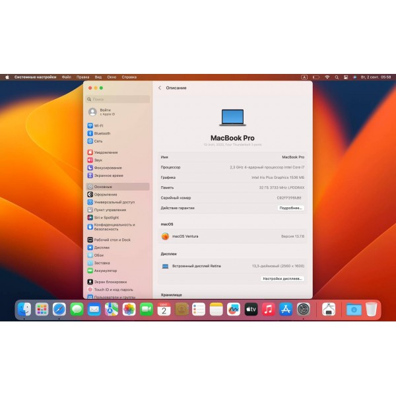Open Сеть network settings
The width and height of the screenshot is (396, 396).
(95, 141)
